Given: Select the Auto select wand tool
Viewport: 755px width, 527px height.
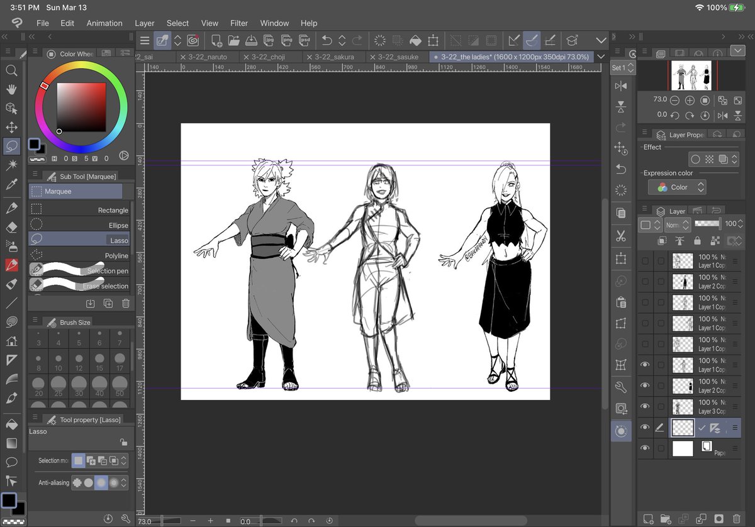Looking at the screenshot, I should 11,165.
